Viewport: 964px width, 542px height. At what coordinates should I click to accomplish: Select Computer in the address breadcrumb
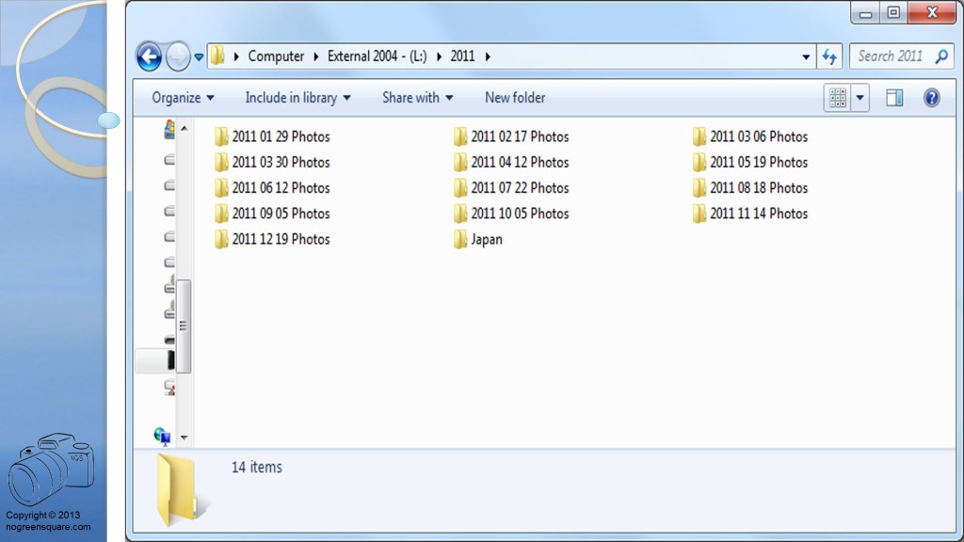click(276, 56)
